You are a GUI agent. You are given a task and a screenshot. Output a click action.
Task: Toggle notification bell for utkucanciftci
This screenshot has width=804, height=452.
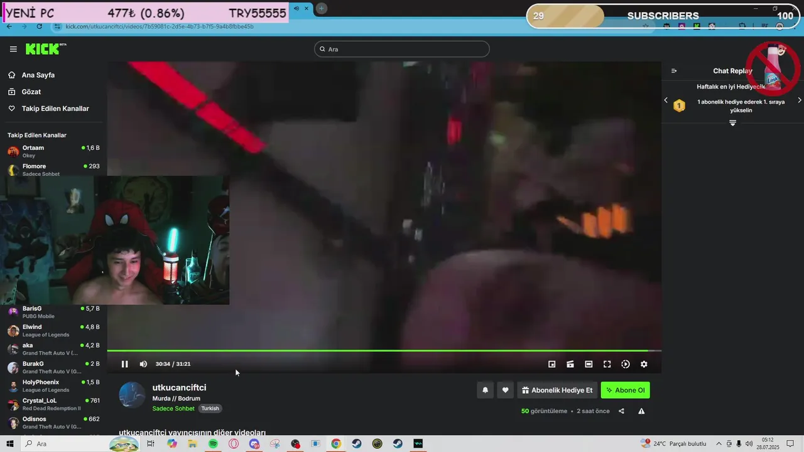coord(485,390)
